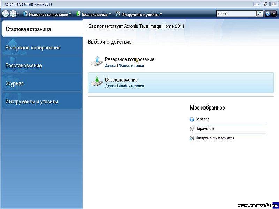Open Восстановление in the left sidebar
Image resolution: width=279 pixels, height=209 pixels.
(x=42, y=65)
